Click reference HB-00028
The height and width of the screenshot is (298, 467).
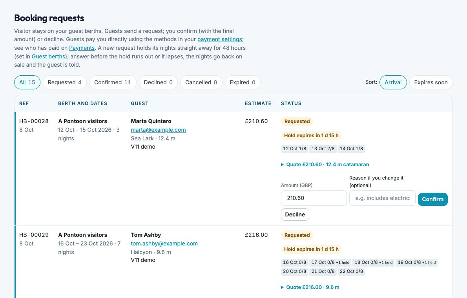point(34,121)
